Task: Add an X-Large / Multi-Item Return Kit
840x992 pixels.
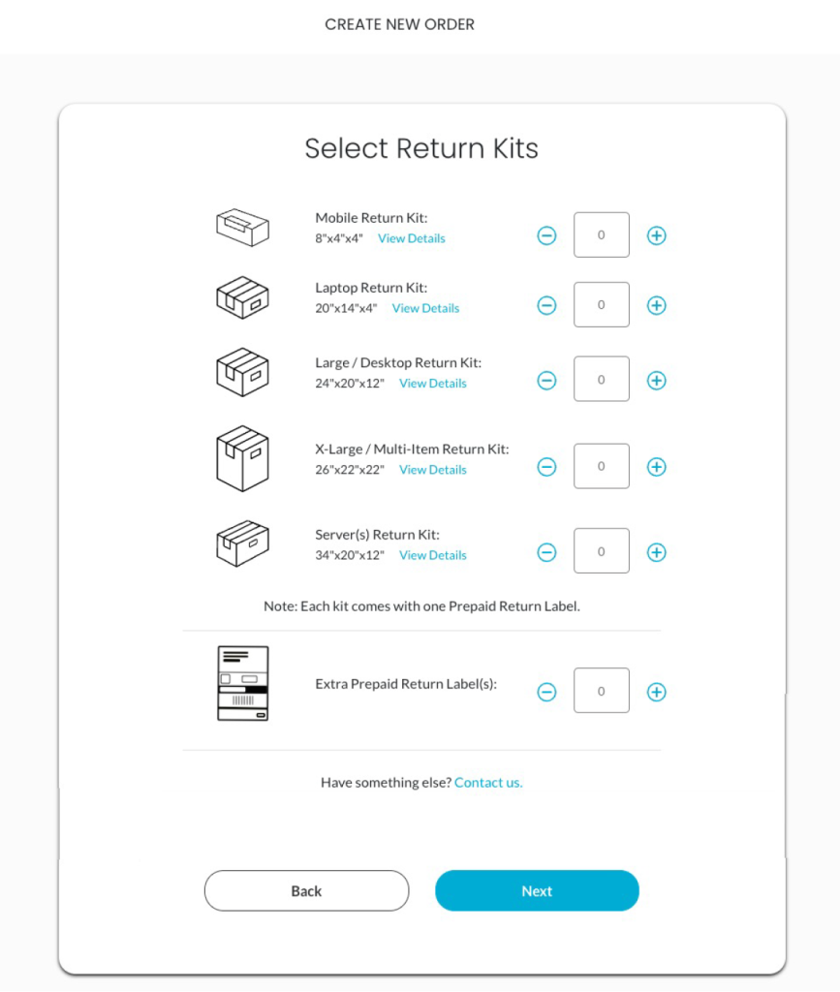Action: pos(656,467)
